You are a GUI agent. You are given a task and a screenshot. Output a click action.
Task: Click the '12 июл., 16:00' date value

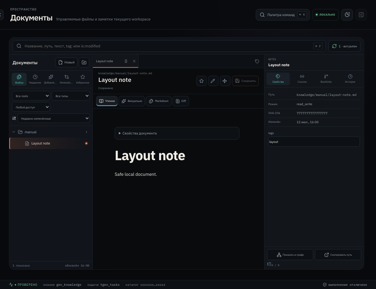pyautogui.click(x=307, y=122)
